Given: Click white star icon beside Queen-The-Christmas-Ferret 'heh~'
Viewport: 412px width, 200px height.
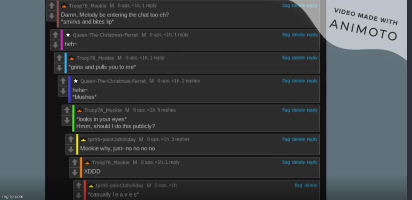Looking at the screenshot, I should pos(68,35).
